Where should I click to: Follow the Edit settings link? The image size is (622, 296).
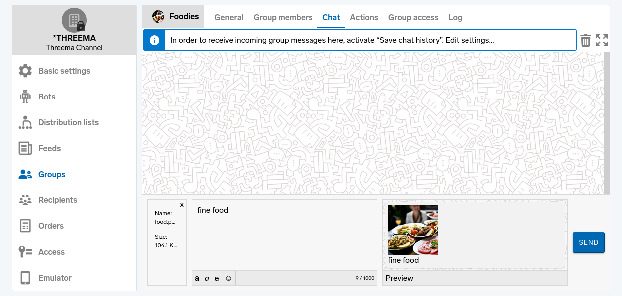coord(469,40)
